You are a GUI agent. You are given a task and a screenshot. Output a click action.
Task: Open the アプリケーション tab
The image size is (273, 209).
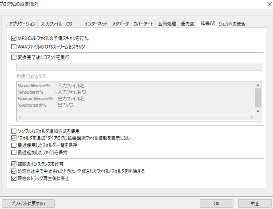coord(22,24)
